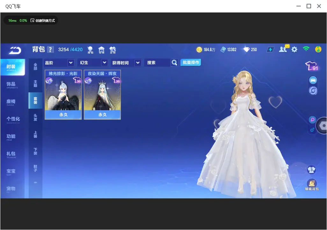Open the yellow QQ Music icon

[x=318, y=49]
